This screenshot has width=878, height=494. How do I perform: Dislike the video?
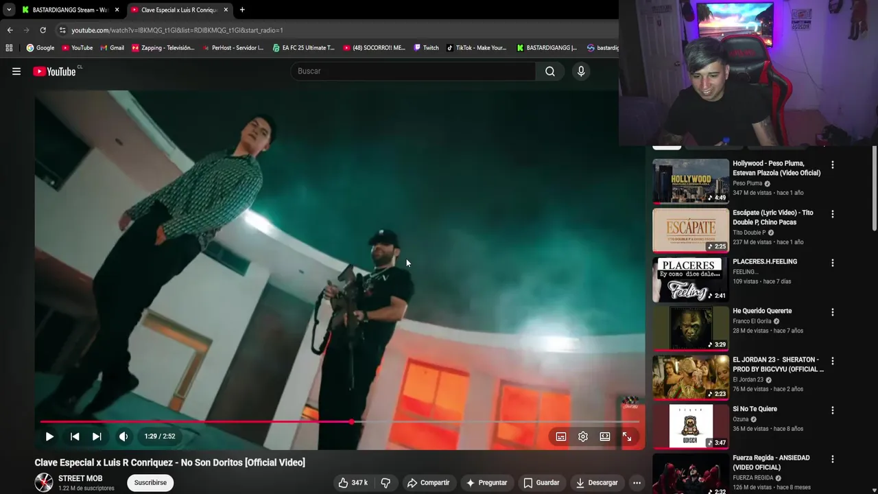coord(385,483)
